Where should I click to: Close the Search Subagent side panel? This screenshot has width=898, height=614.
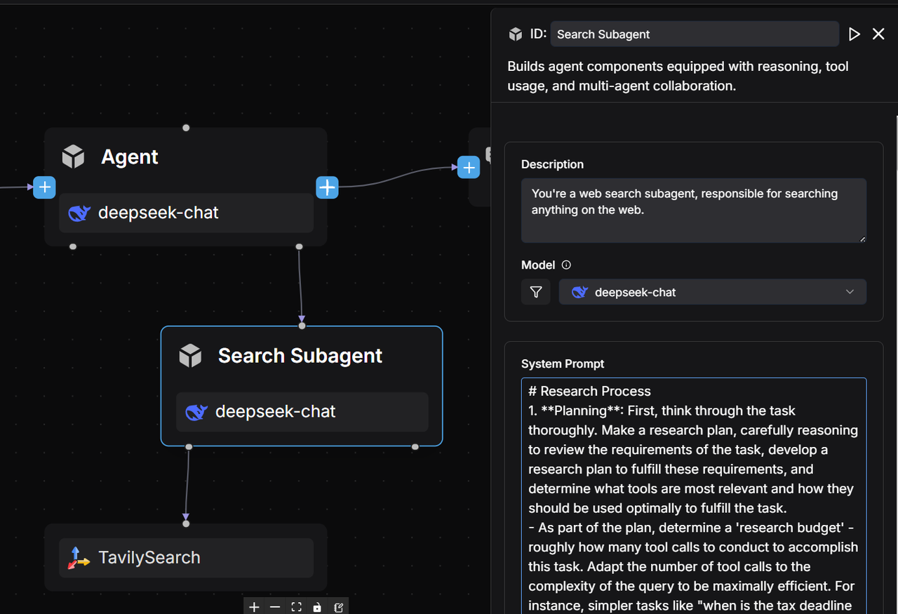[878, 33]
